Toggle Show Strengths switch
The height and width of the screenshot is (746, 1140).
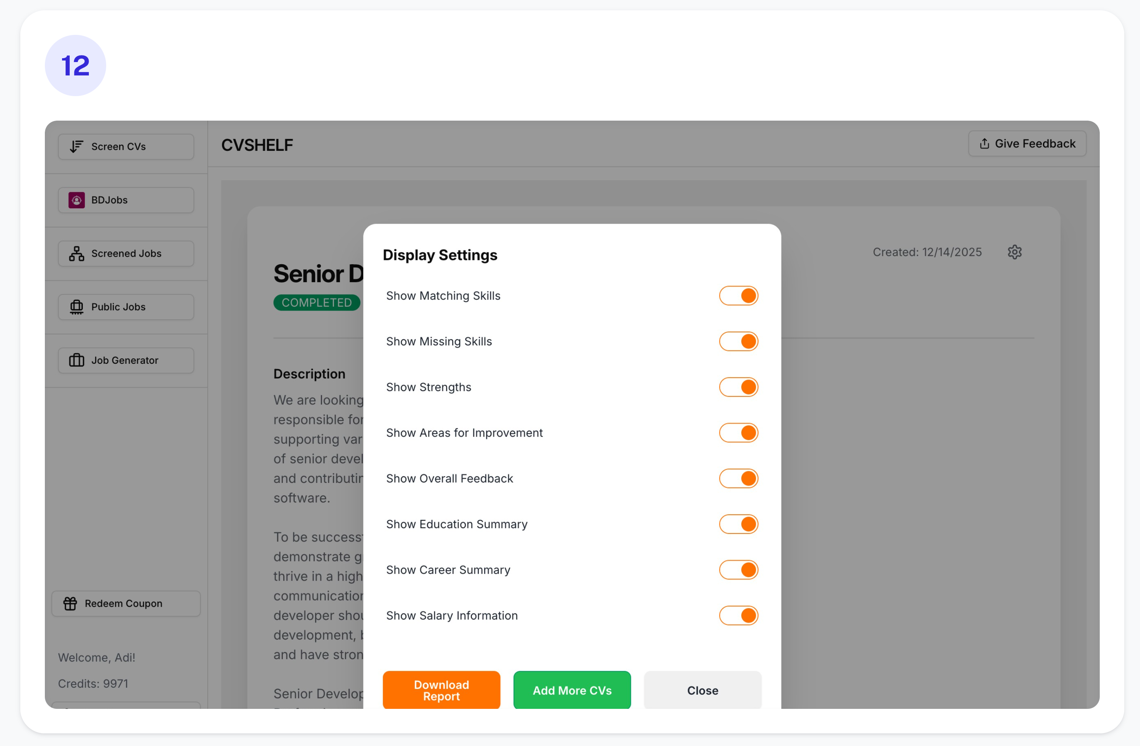(738, 387)
